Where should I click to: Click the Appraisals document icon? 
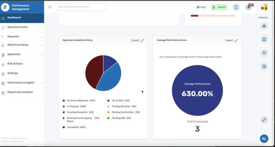tap(3, 55)
